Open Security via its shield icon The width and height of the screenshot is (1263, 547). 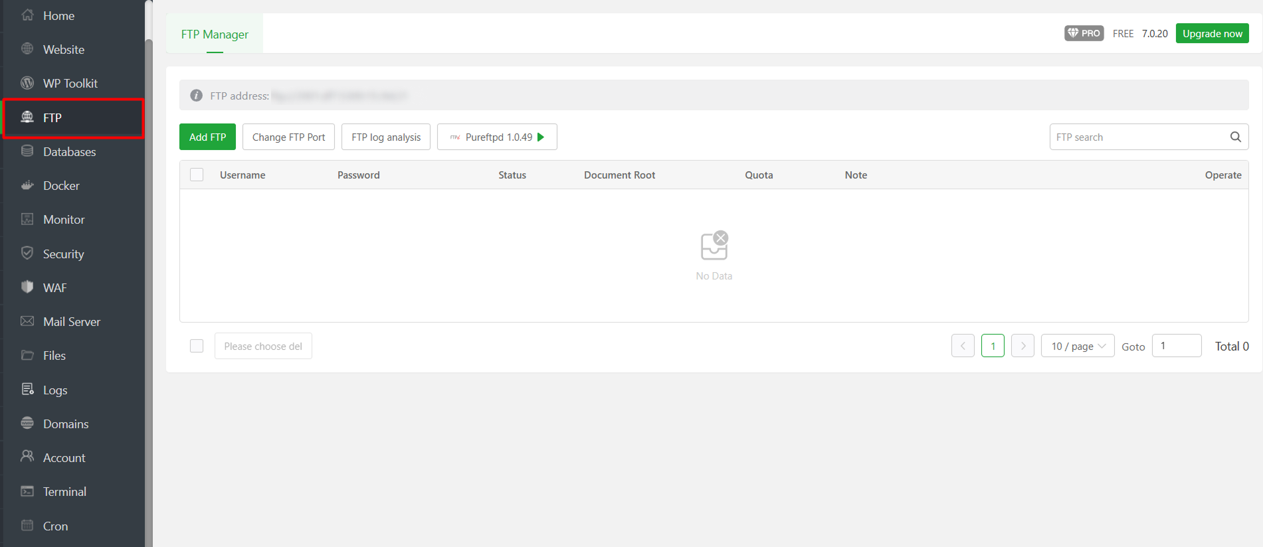point(27,253)
